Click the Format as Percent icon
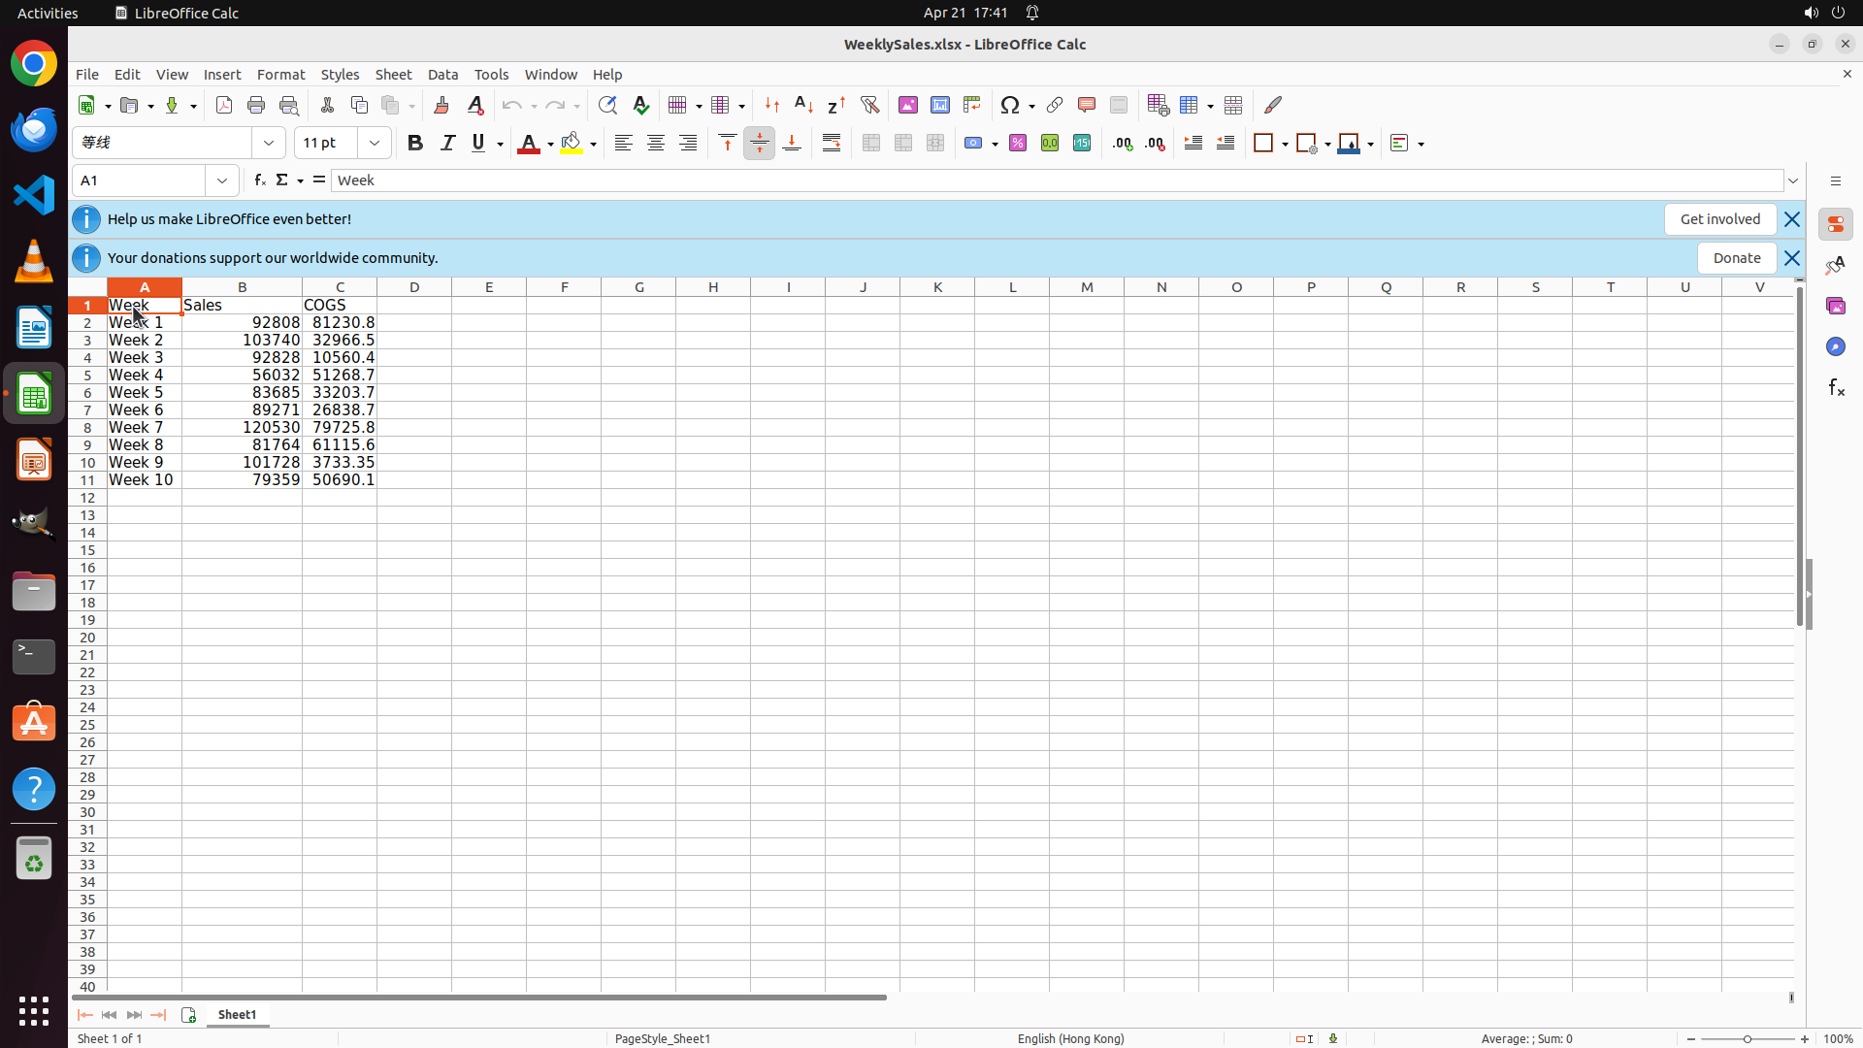1863x1048 pixels. (1018, 144)
